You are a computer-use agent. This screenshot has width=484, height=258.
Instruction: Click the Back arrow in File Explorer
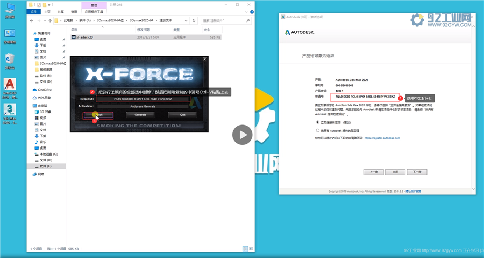32,20
